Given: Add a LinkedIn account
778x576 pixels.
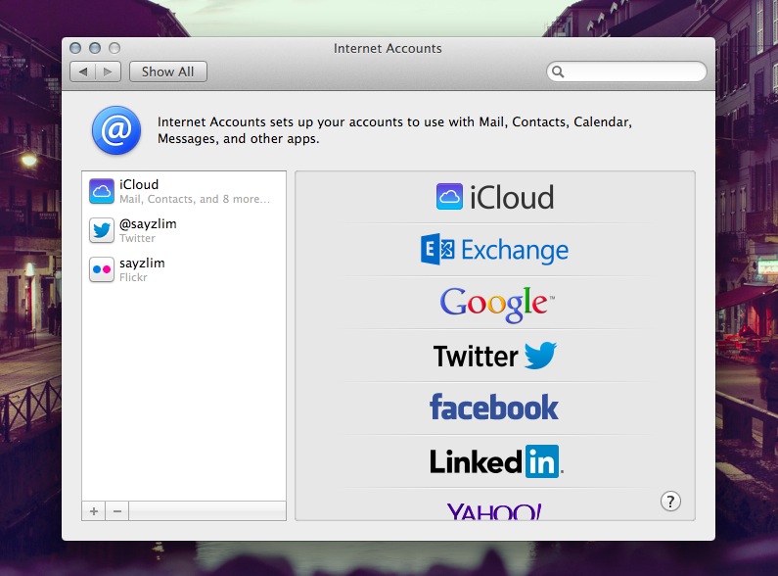Looking at the screenshot, I should pyautogui.click(x=495, y=461).
